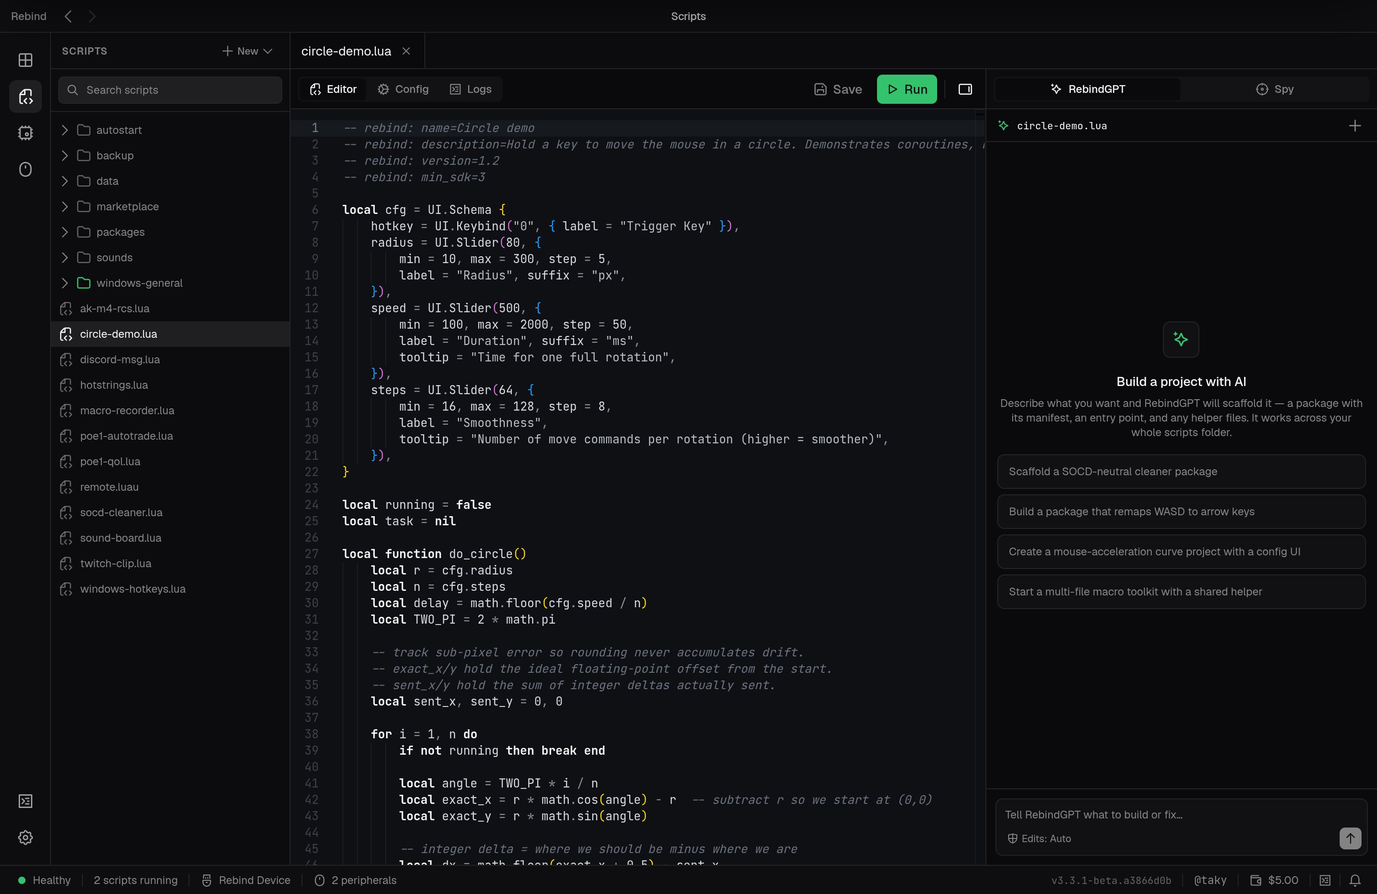Close the circle-demo.lua tab
This screenshot has width=1377, height=894.
406,51
